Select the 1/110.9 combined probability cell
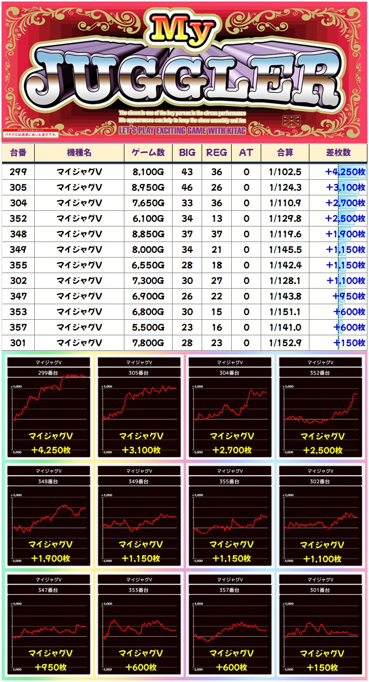 pyautogui.click(x=285, y=203)
